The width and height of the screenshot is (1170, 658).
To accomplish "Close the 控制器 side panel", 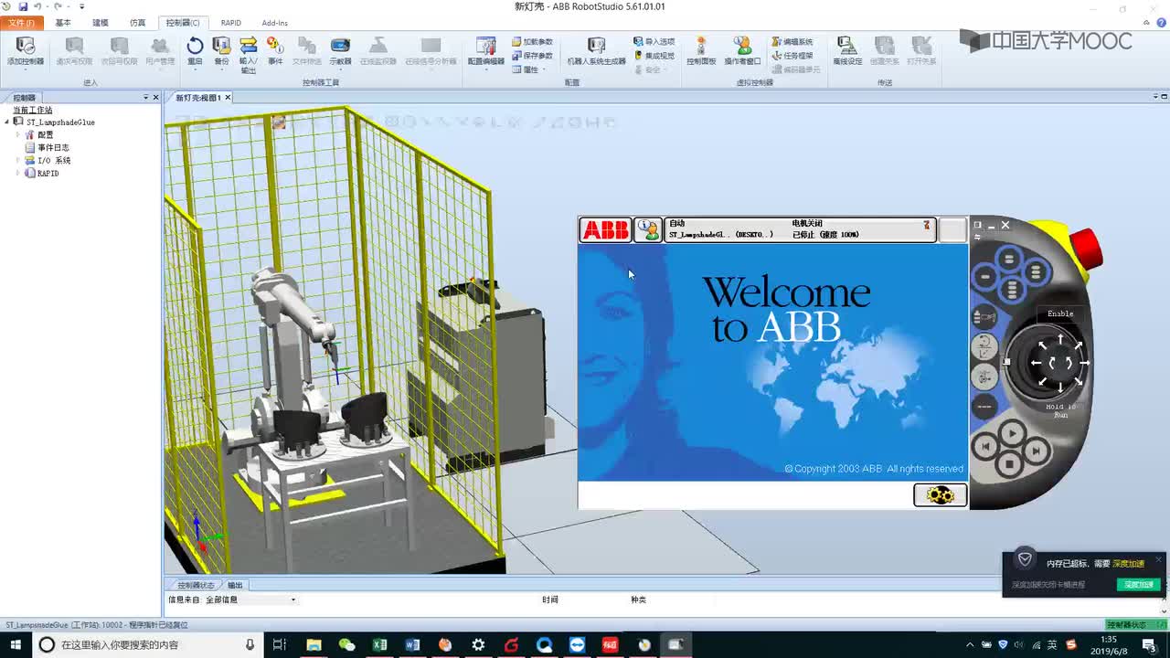I will coord(155,97).
